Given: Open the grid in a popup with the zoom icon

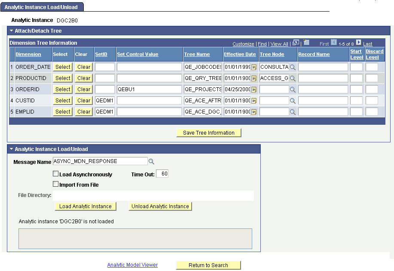Looking at the screenshot, I should point(296,43).
